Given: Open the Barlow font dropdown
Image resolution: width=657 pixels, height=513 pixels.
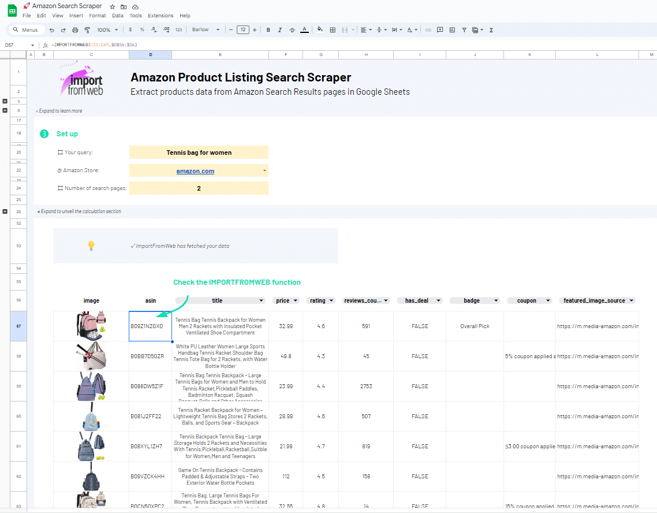Looking at the screenshot, I should click(x=206, y=30).
